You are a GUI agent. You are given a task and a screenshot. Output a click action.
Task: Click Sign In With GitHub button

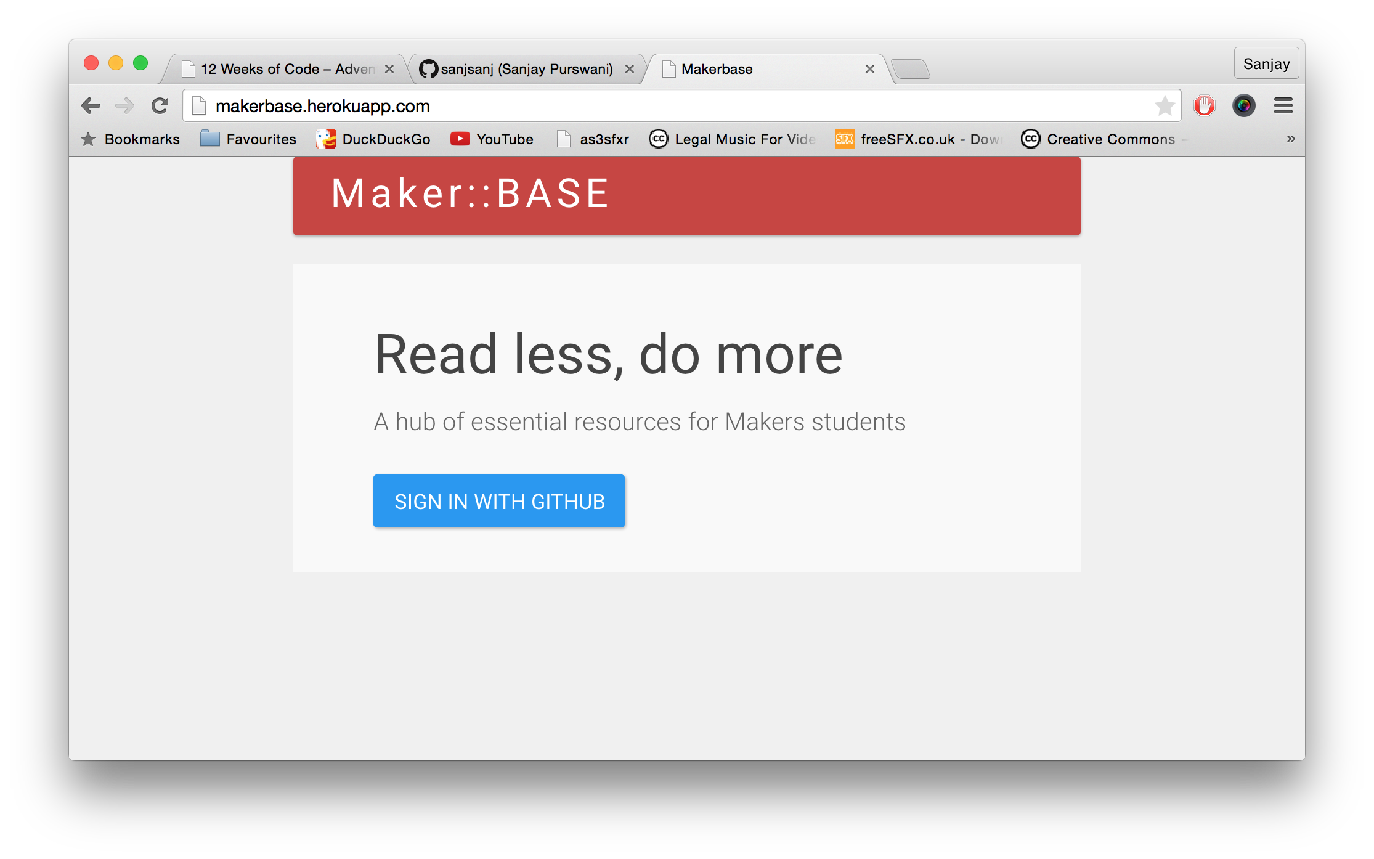pos(499,501)
